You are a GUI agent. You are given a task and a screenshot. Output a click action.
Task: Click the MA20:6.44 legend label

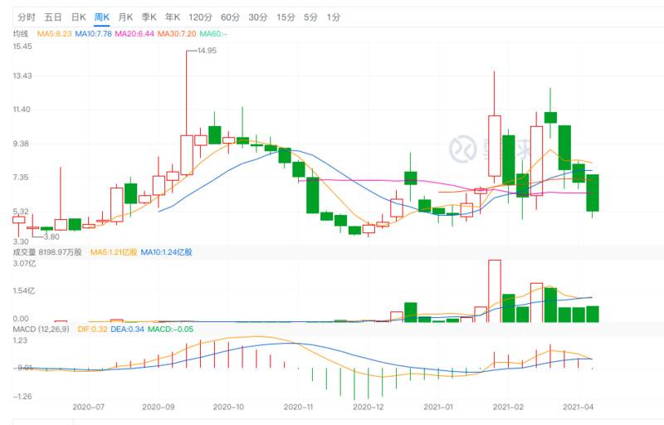tap(133, 33)
